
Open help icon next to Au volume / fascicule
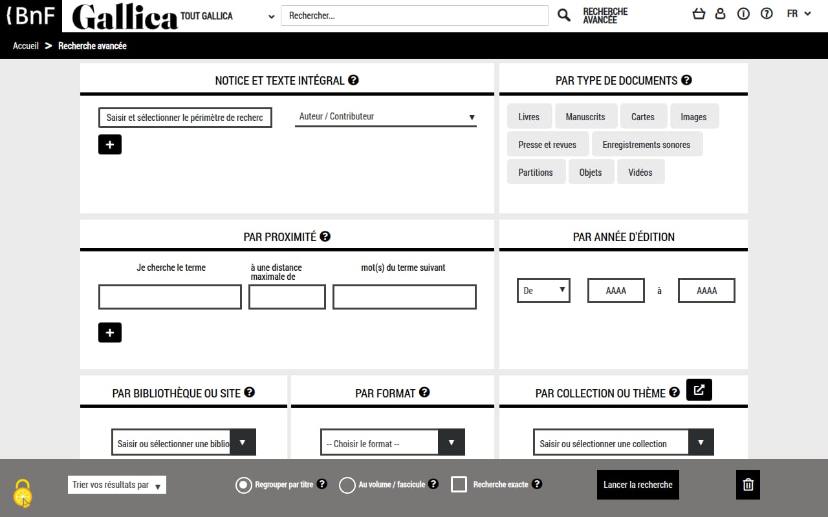[433, 483]
